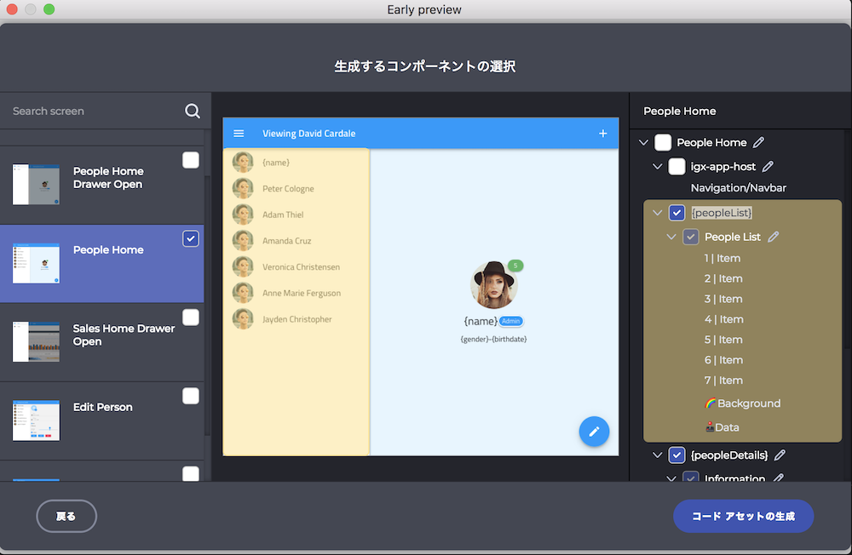852x555 pixels.
Task: Click the 戻る back button
Action: (66, 516)
